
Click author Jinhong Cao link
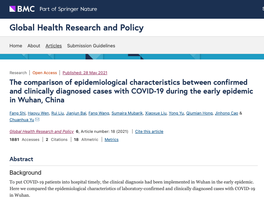(x=227, y=113)
